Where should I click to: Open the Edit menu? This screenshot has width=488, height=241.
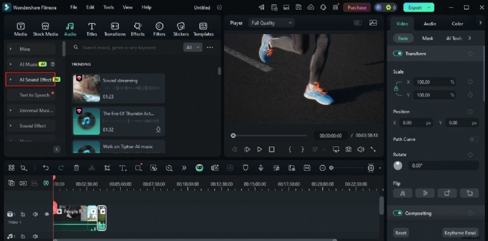pos(90,7)
